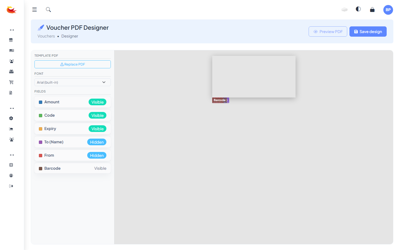
Task: Click the paintbrush icon beside Voucher PDF Designer
Action: [41, 27]
